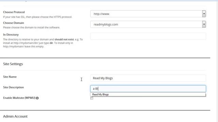Click the 'Enable Multisite (WPMU)' label
The height and width of the screenshot is (122, 218).
tap(19, 98)
